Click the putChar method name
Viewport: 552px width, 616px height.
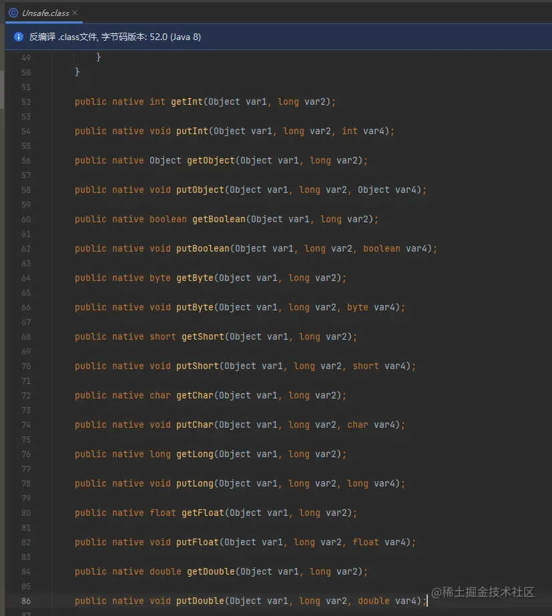click(x=195, y=425)
